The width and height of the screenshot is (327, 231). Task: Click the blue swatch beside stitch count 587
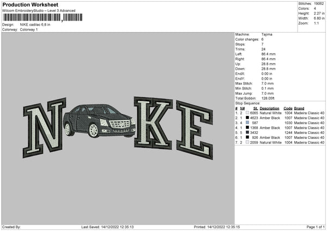click(x=247, y=123)
